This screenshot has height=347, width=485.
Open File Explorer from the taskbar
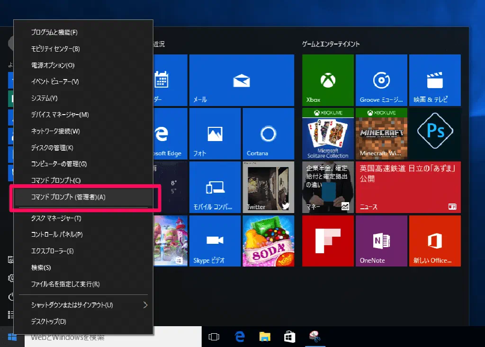tap(265, 337)
